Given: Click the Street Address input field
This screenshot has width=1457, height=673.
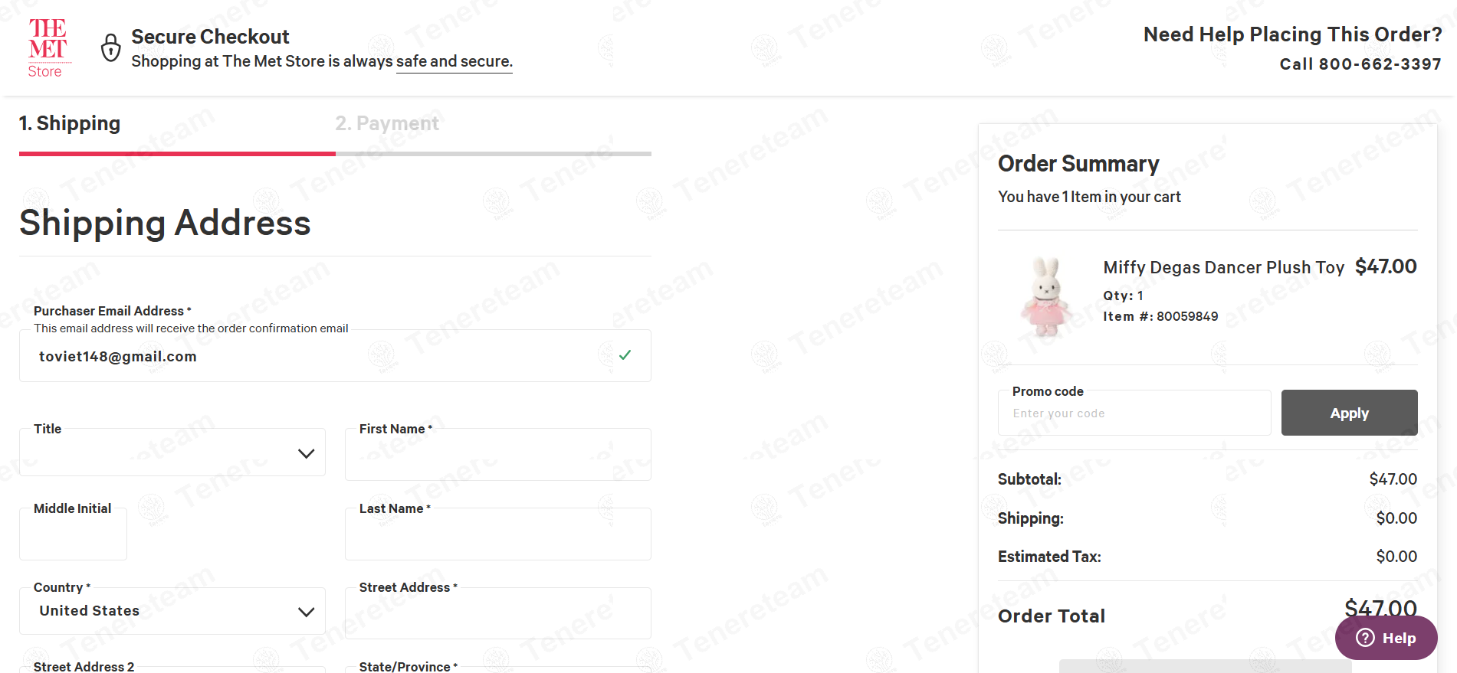Looking at the screenshot, I should [497, 616].
